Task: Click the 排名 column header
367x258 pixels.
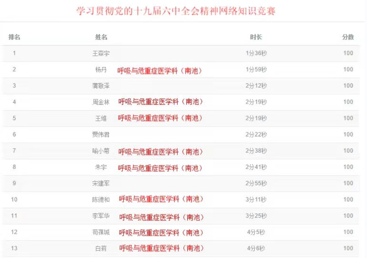Action: point(14,37)
